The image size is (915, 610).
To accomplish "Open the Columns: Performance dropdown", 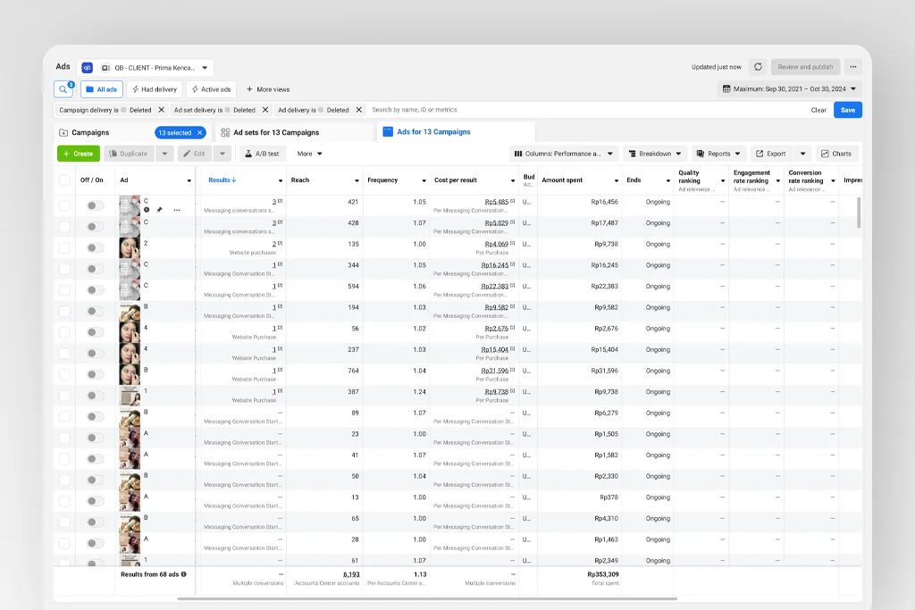I will (x=564, y=154).
